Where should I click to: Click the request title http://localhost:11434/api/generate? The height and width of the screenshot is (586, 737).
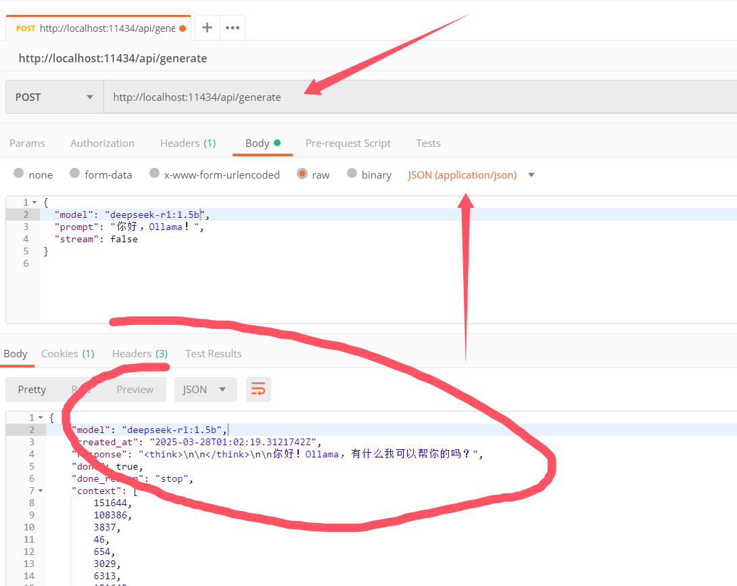pyautogui.click(x=113, y=58)
